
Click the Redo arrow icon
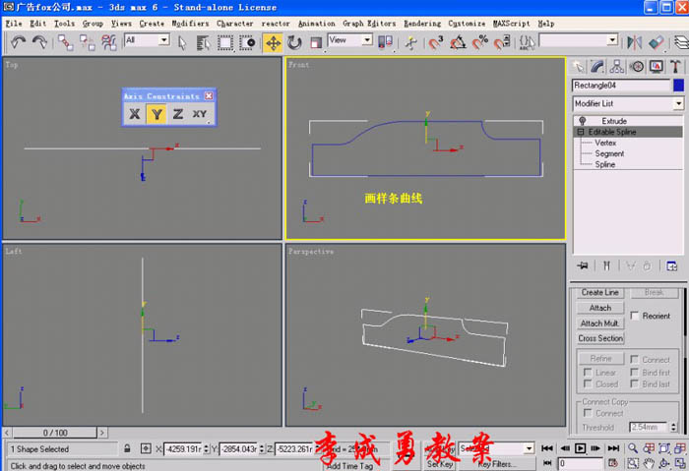tap(39, 42)
